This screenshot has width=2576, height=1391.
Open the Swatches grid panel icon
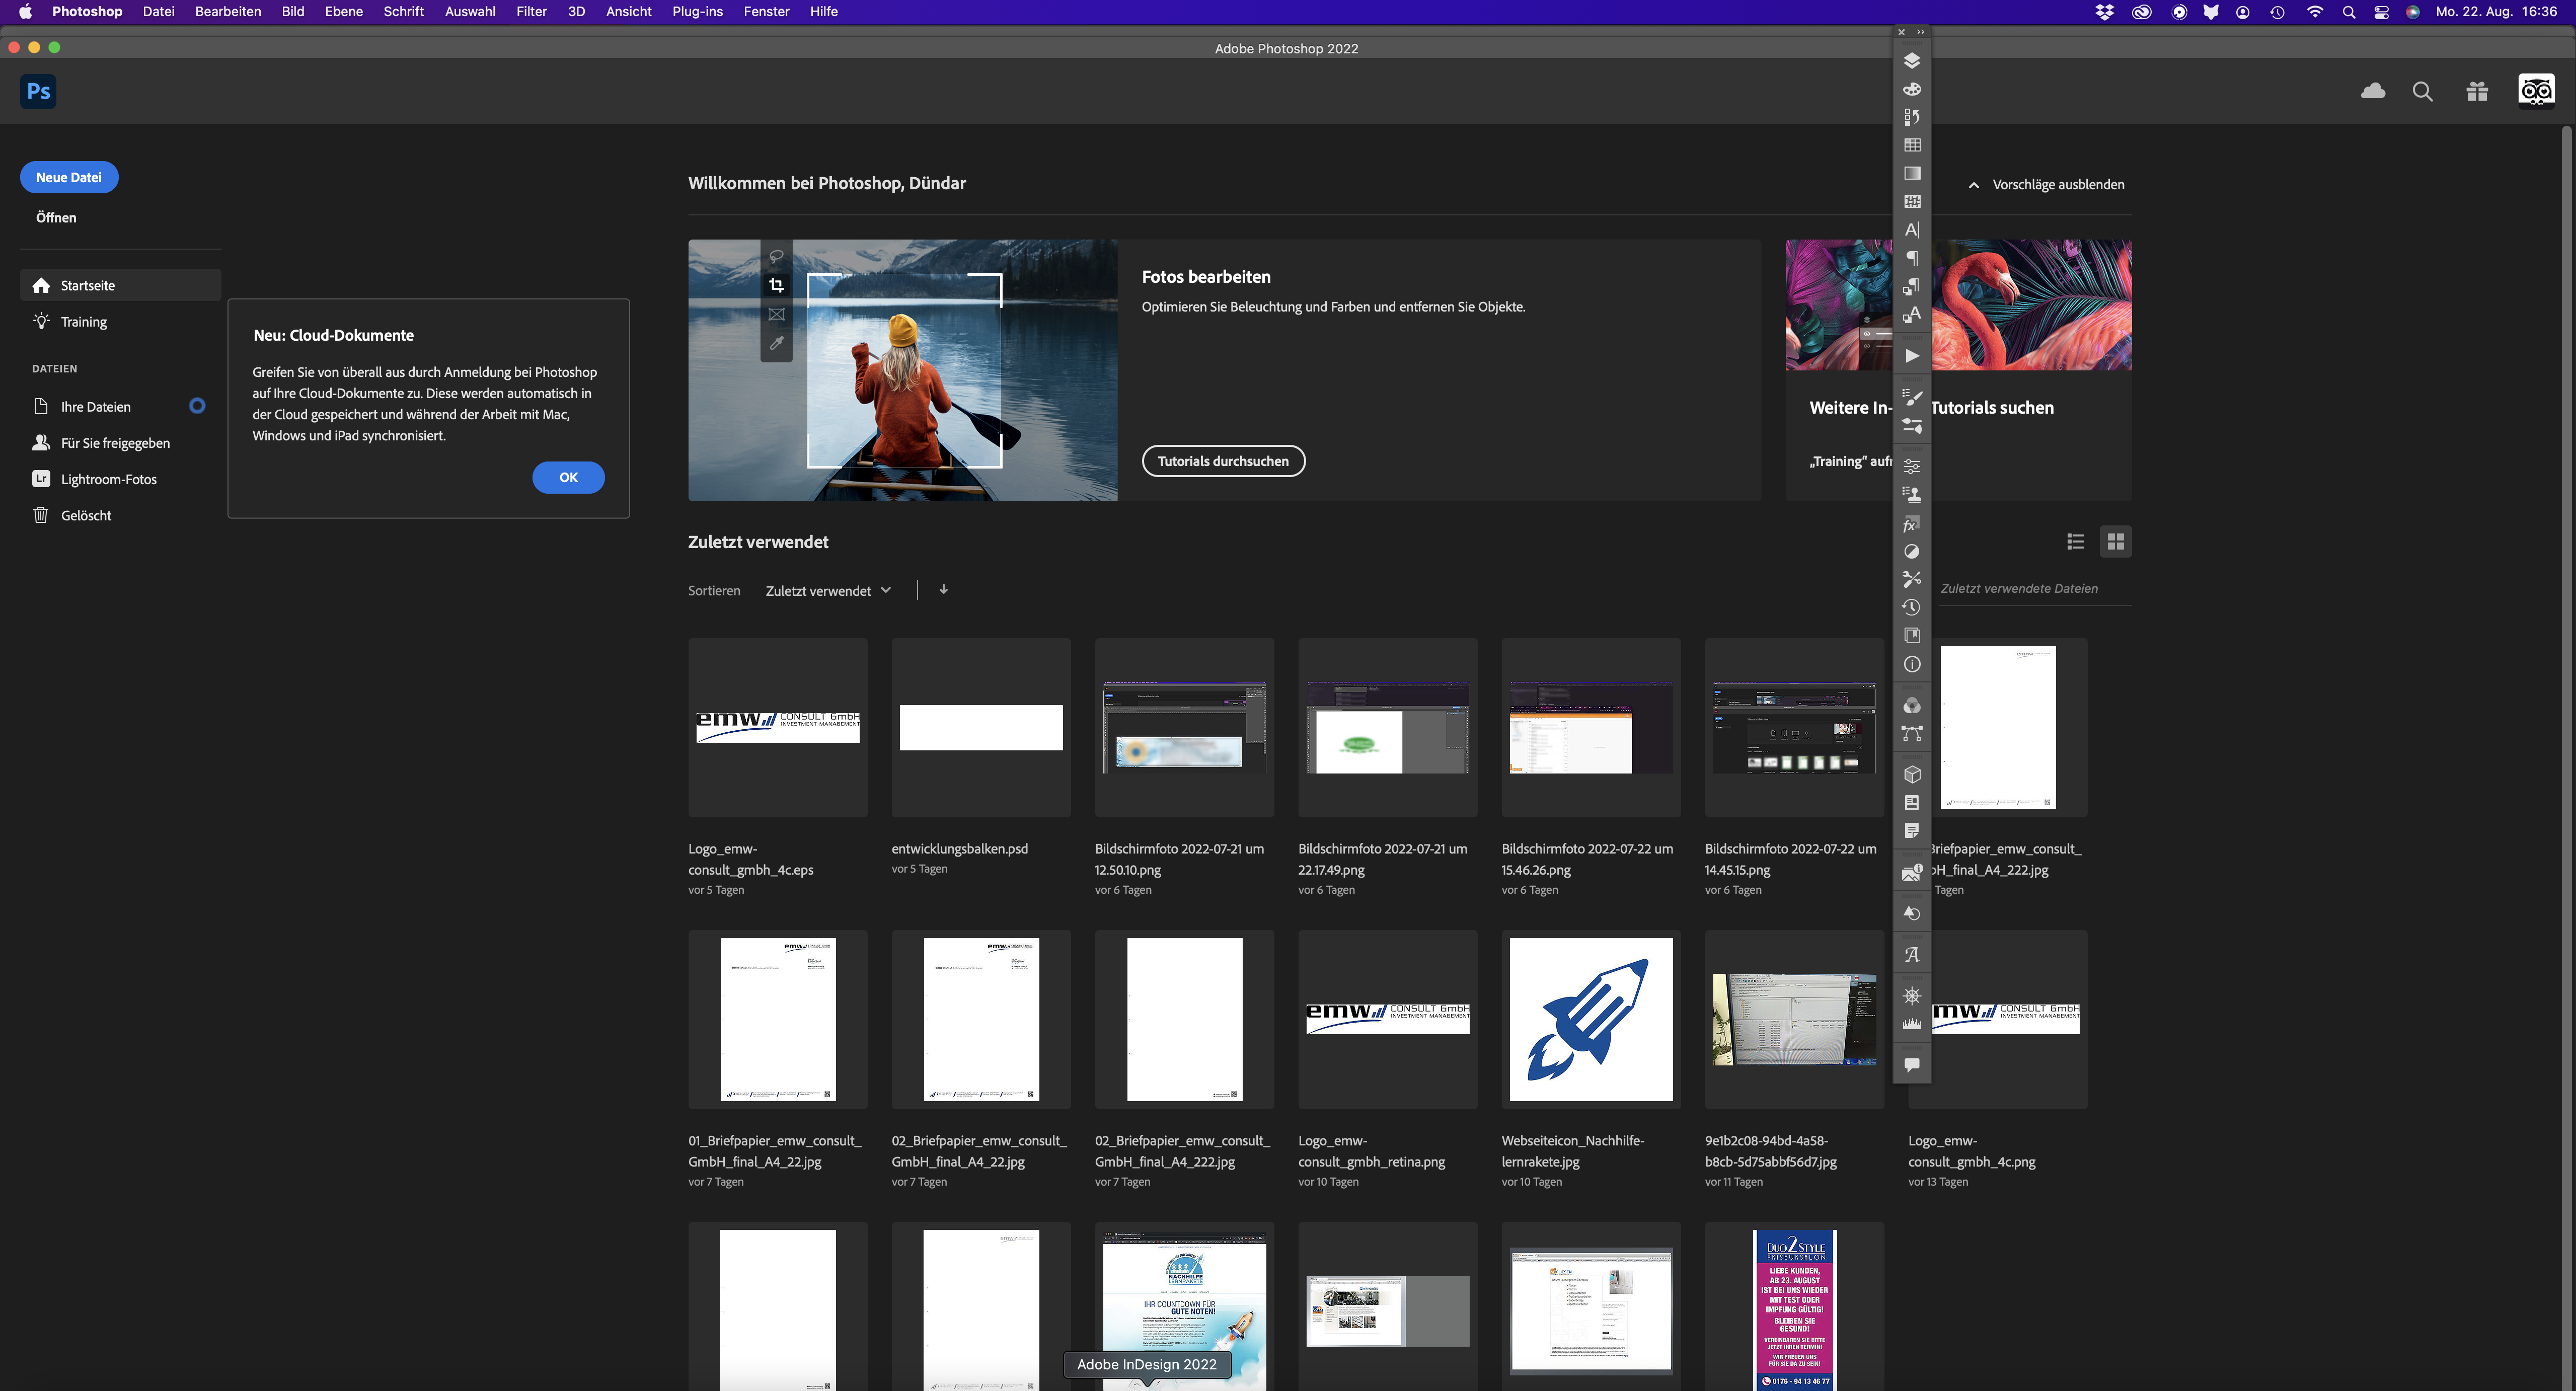click(x=1911, y=145)
